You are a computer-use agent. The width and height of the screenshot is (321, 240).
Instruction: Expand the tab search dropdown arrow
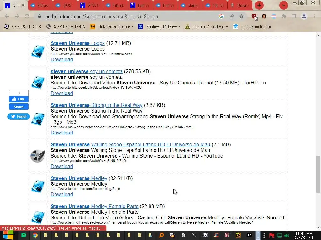point(283,5)
